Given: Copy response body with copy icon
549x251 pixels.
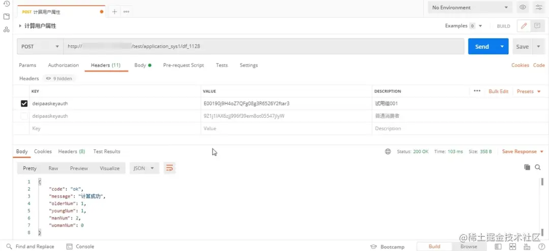Looking at the screenshot, I should click(x=527, y=167).
